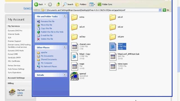Click the My Cart basket icon

pos(12,92)
